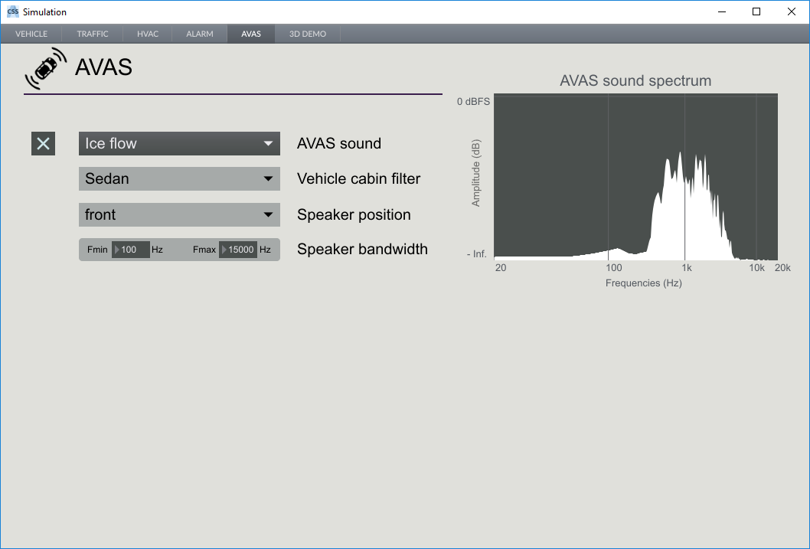Viewport: 810px width, 549px height.
Task: Open the Ice flow sound dropdown
Action: (179, 143)
